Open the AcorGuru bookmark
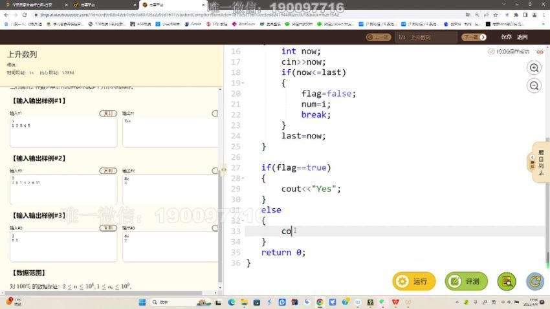The image size is (550, 309). [x=244, y=24]
